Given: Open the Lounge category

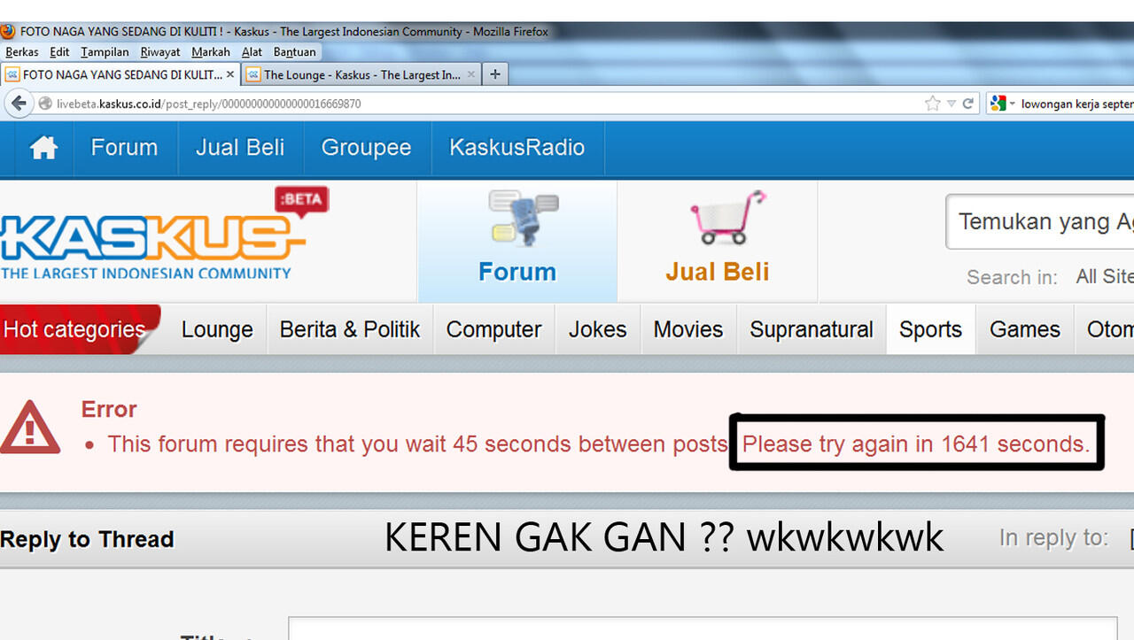Looking at the screenshot, I should (217, 329).
